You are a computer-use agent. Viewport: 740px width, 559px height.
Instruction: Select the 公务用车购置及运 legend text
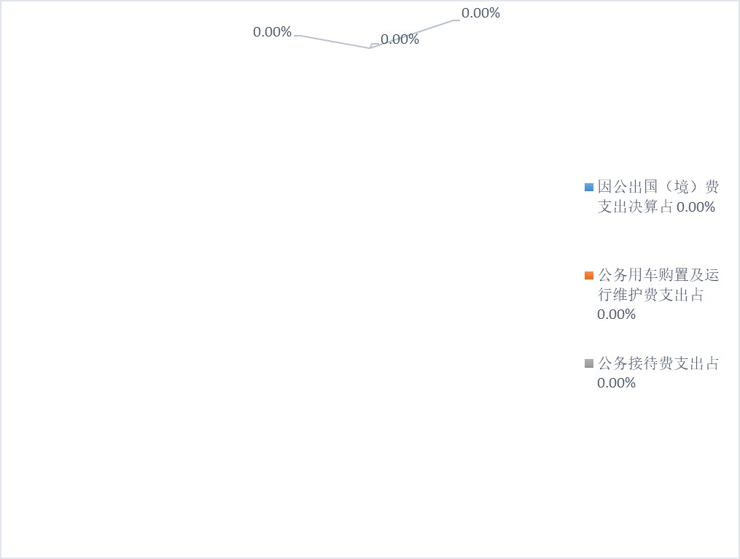658,275
